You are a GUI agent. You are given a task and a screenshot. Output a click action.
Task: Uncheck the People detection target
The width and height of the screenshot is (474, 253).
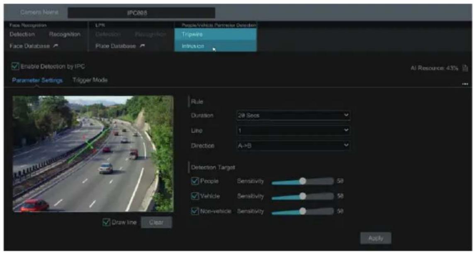[x=195, y=181]
